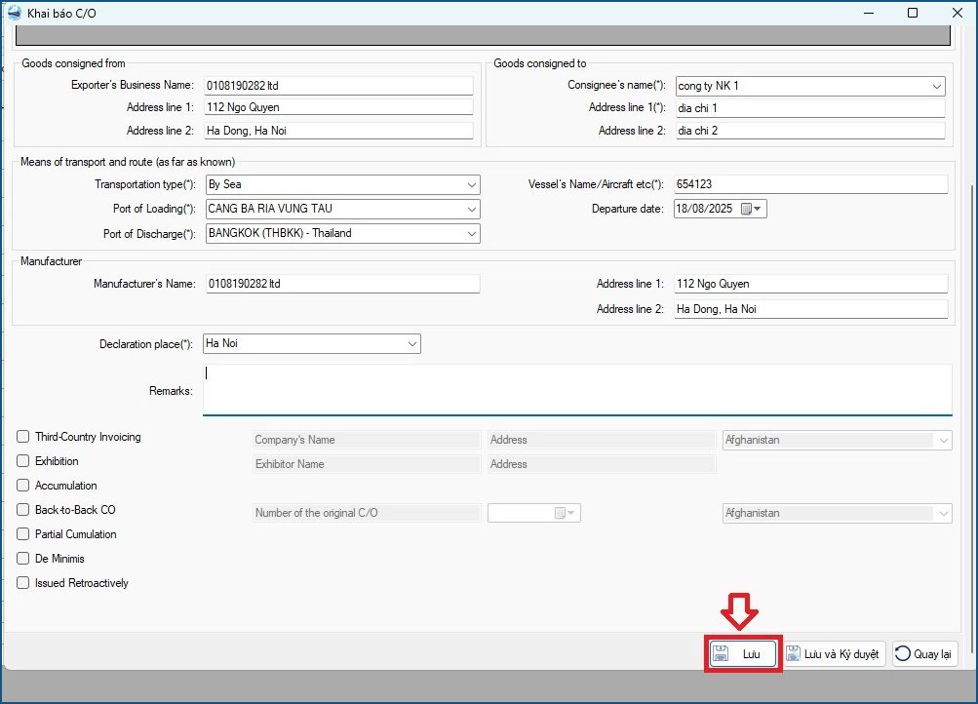
Task: Maximize the Khai báo C/O window
Action: coord(913,13)
